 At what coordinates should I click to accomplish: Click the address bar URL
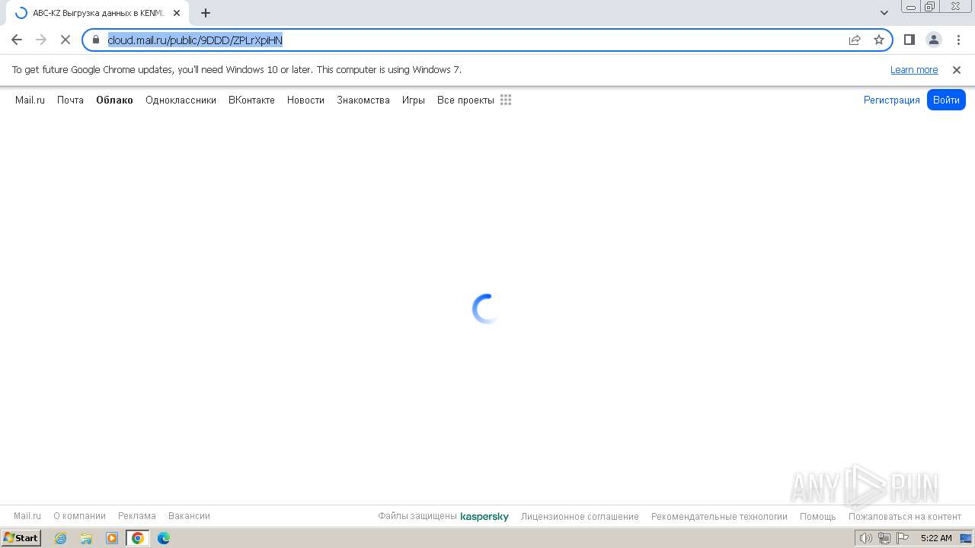(x=195, y=40)
